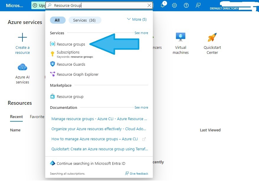Click the Last Viewed column header
This screenshot has width=259, height=195.
pyautogui.click(x=210, y=130)
